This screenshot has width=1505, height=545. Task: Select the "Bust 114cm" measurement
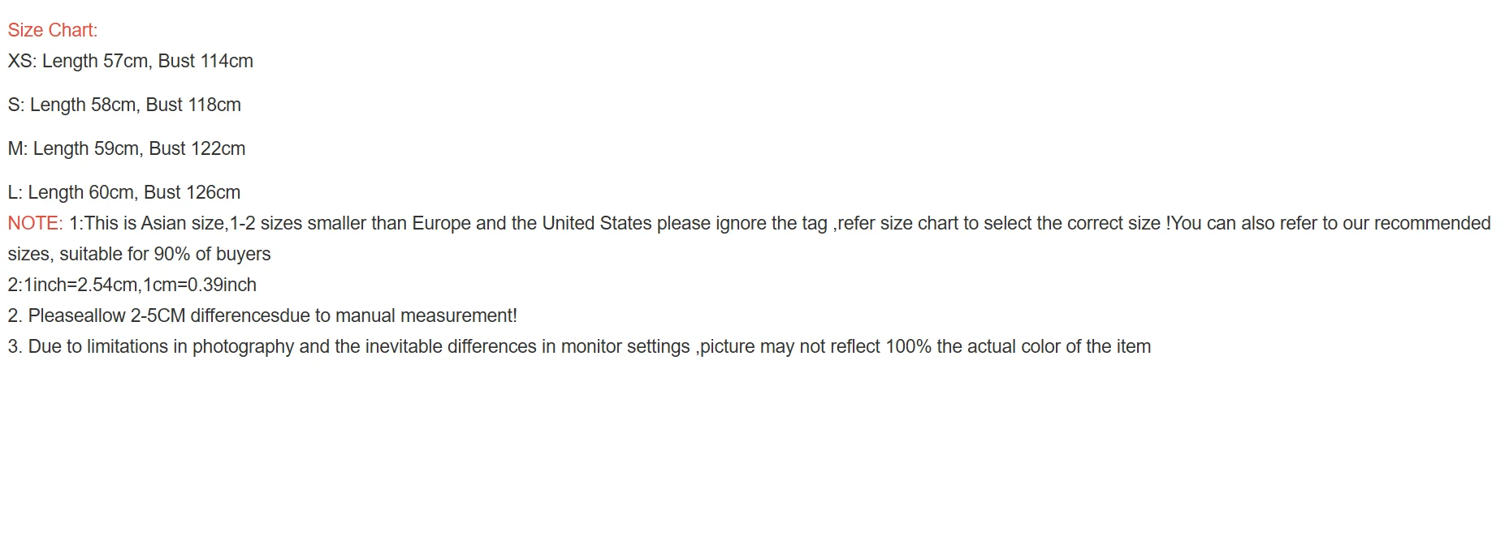pos(205,61)
